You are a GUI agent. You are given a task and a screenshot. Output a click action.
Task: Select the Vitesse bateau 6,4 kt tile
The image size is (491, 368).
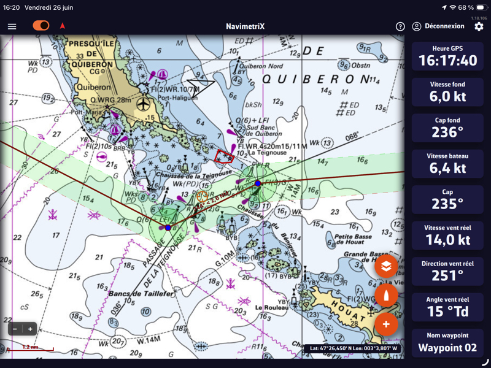click(447, 164)
